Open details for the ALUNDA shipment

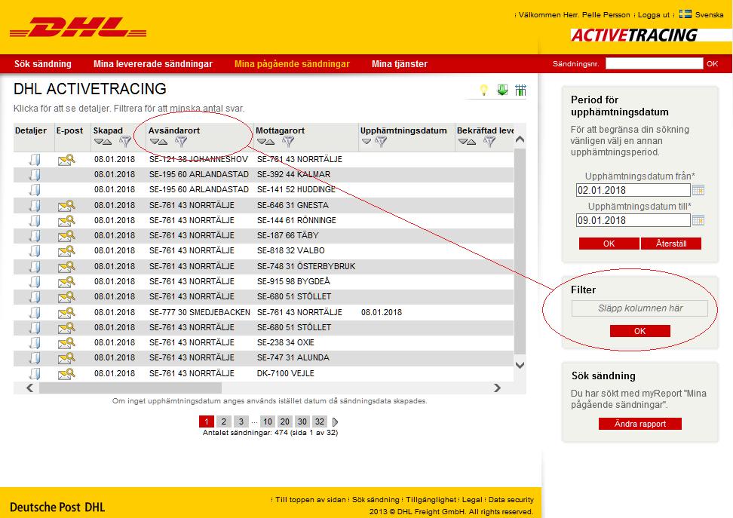35,358
